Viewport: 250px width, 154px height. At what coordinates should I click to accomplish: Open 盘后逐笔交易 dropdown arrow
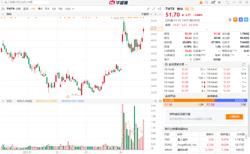[x=186, y=65]
